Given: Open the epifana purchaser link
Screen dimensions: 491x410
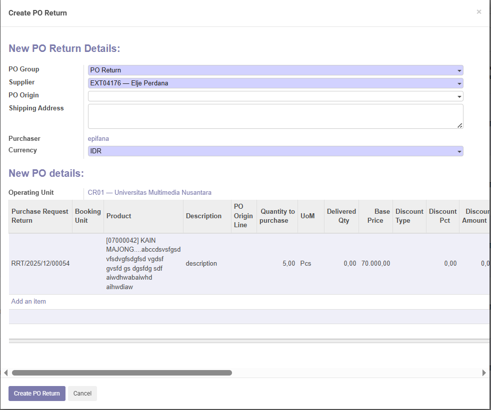Looking at the screenshot, I should coord(98,138).
